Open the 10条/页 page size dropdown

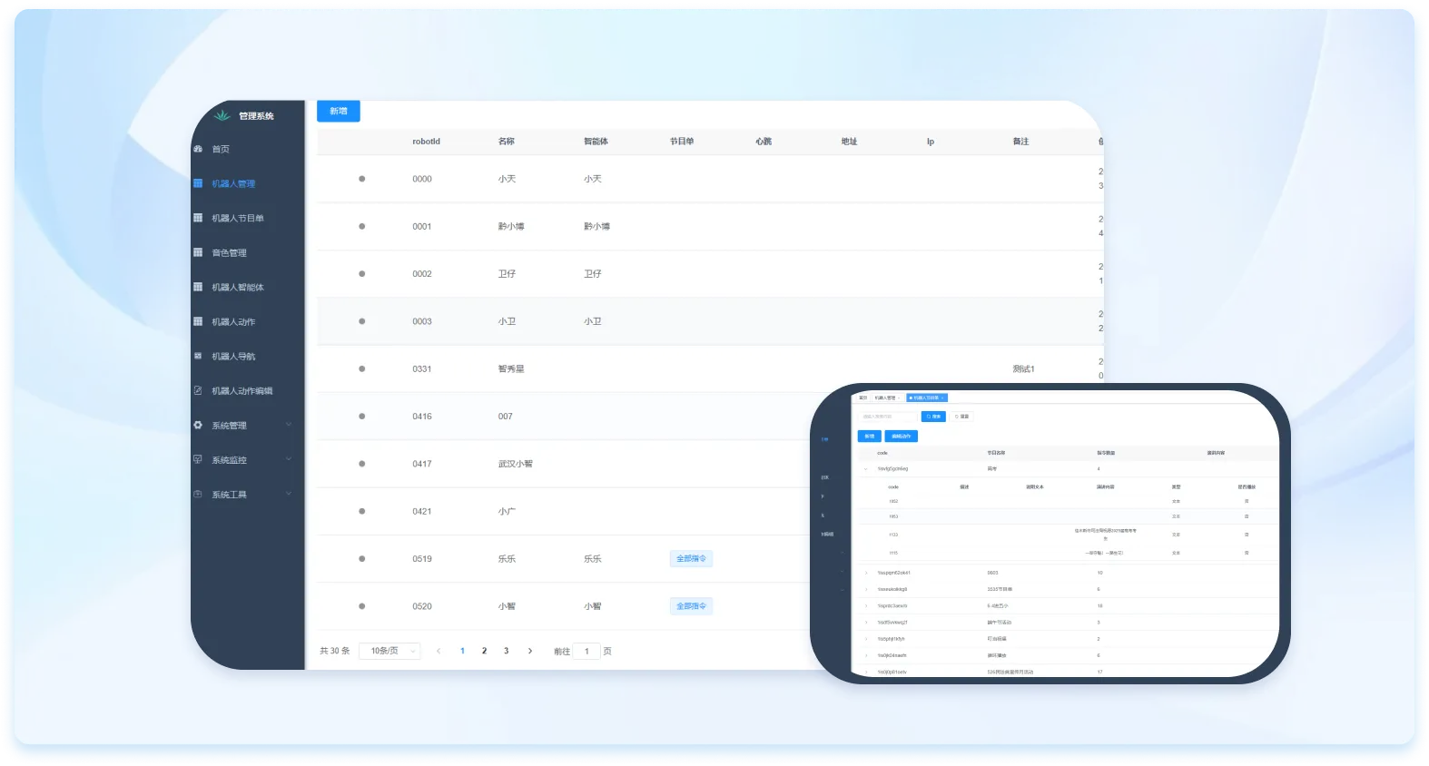click(x=389, y=651)
